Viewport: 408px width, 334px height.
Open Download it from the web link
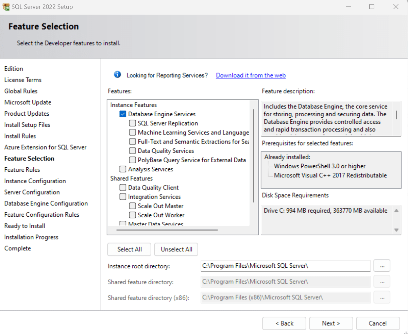tap(251, 76)
